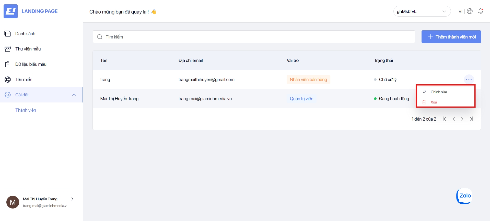Navigate to Thư viện mẫu
Screen dimensions: 490x221
[x=28, y=49]
